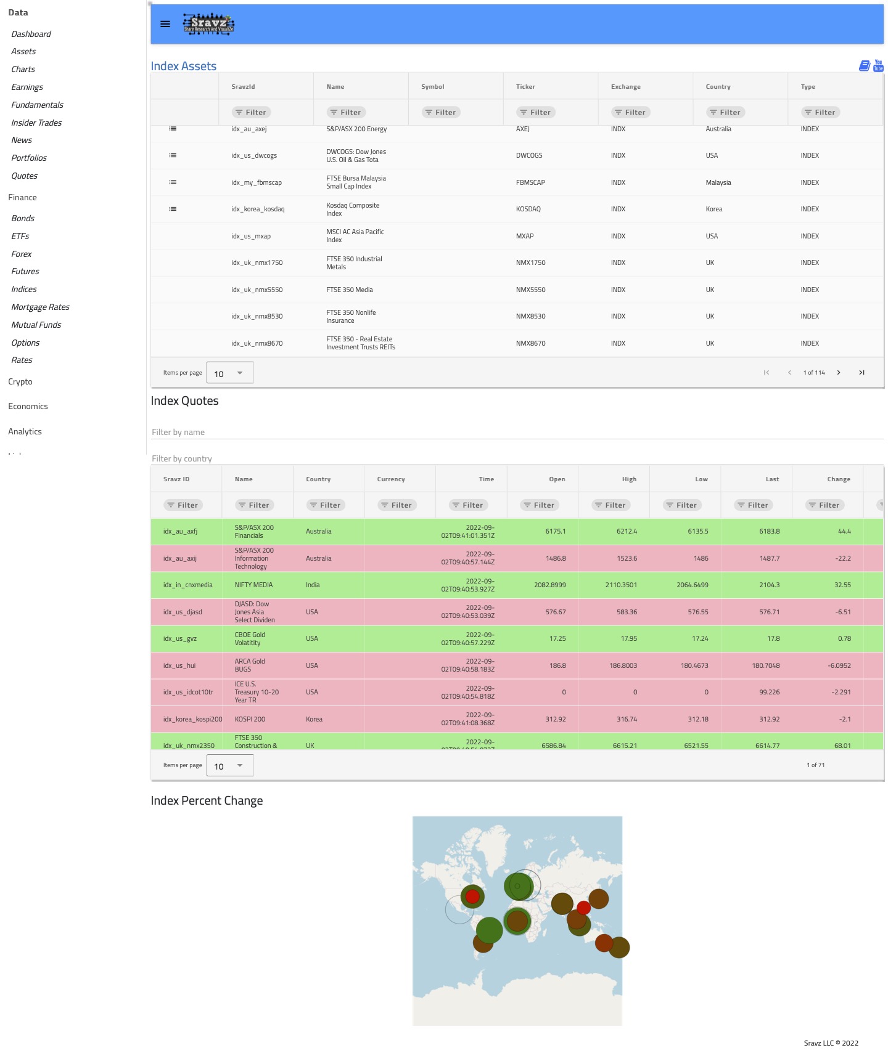Open the YouTube icon link
This screenshot has height=1061, width=888.
[x=878, y=65]
